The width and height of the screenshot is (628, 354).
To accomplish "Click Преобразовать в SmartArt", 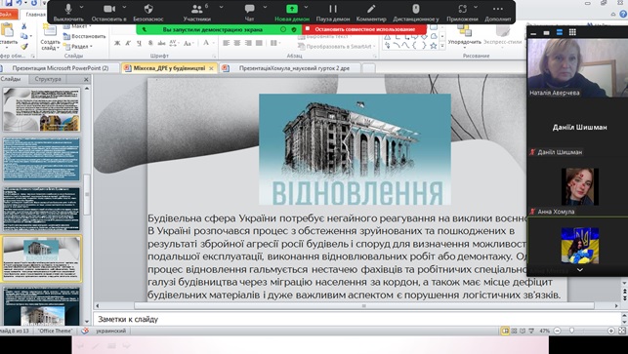I will tap(335, 47).
